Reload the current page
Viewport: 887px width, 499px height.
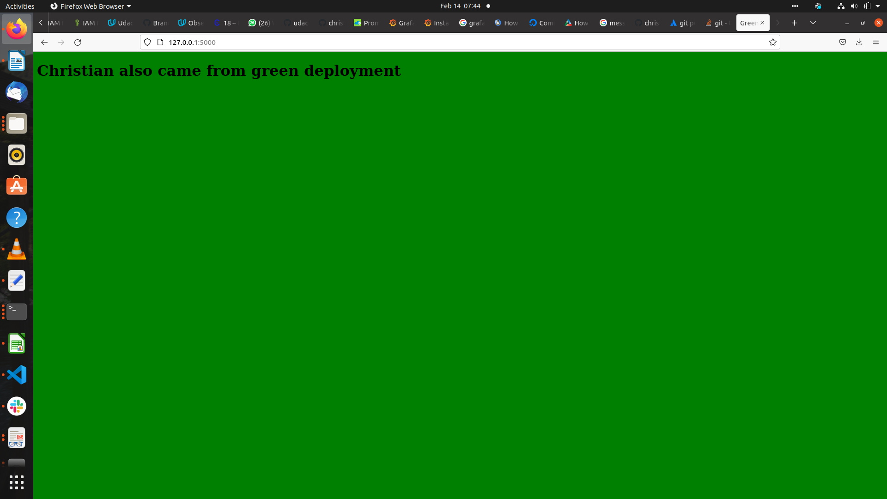[78, 43]
